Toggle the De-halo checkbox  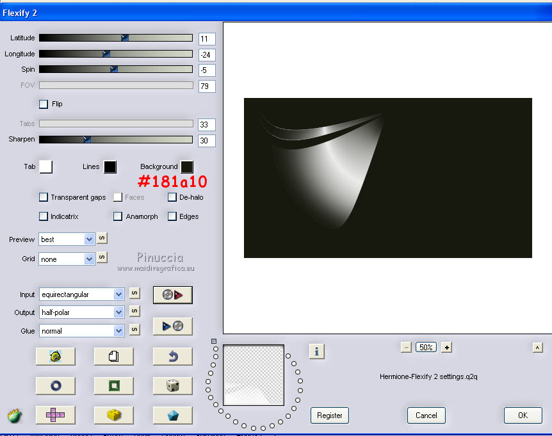click(172, 197)
